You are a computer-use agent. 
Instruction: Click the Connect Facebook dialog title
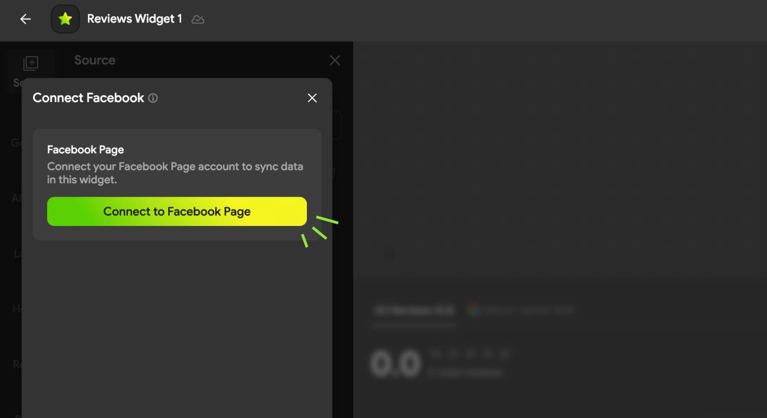click(88, 98)
